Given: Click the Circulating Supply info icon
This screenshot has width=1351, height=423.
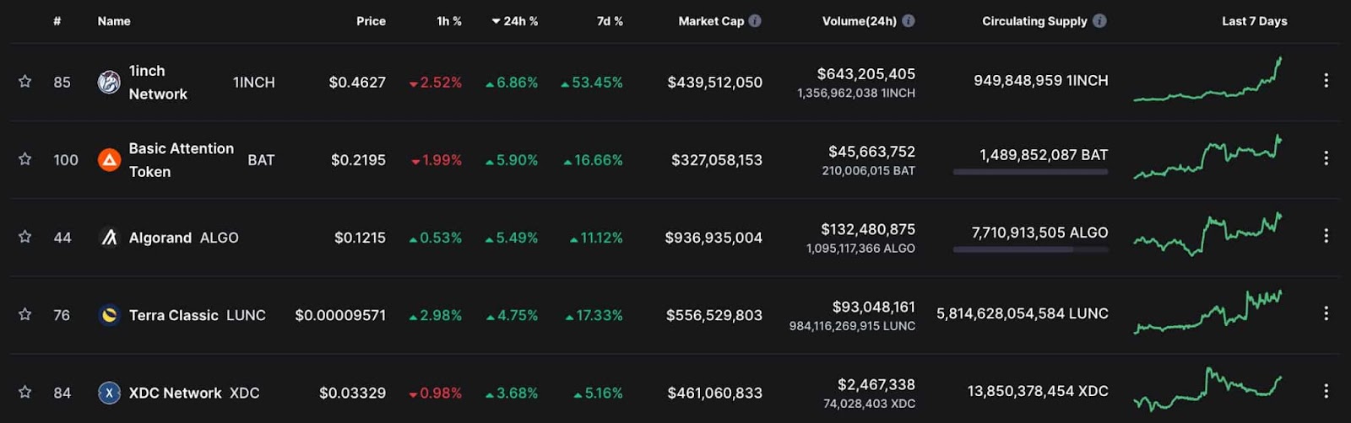Looking at the screenshot, I should coord(1099,21).
